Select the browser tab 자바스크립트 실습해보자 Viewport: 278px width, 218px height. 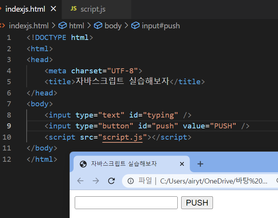132,164
